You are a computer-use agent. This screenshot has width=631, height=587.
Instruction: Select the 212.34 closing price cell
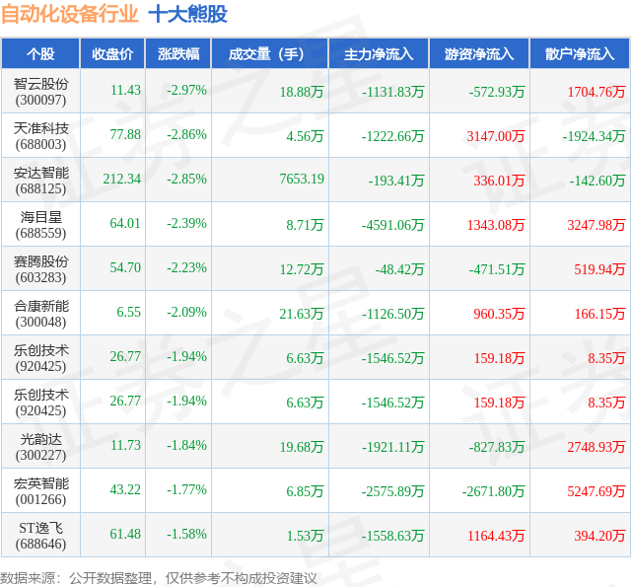pyautogui.click(x=122, y=179)
